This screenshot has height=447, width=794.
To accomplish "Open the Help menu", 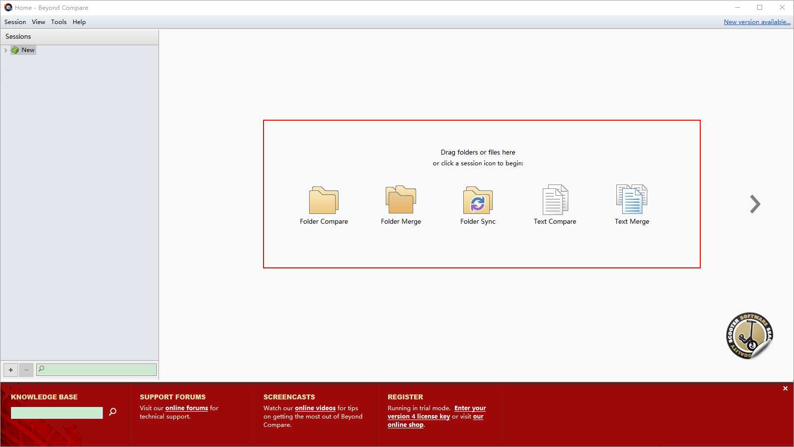I will (x=79, y=22).
